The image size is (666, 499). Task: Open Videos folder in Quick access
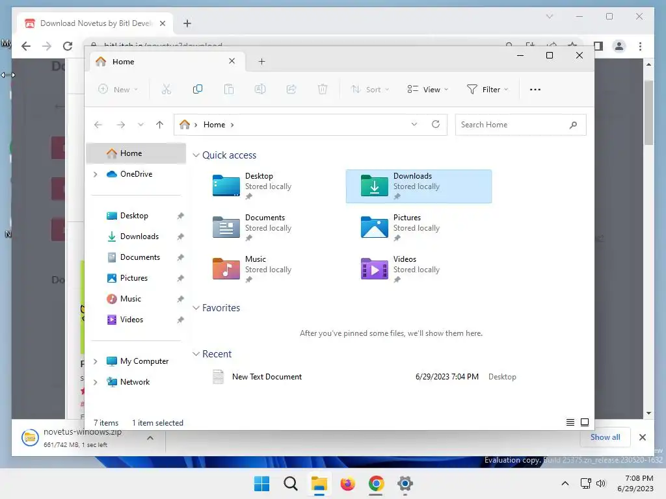point(419,270)
